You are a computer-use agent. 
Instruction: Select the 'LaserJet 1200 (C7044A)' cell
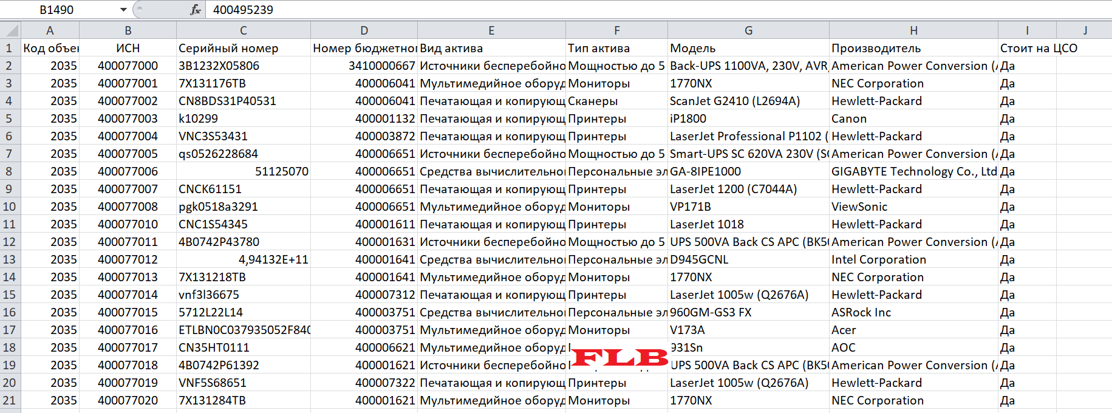pos(748,189)
